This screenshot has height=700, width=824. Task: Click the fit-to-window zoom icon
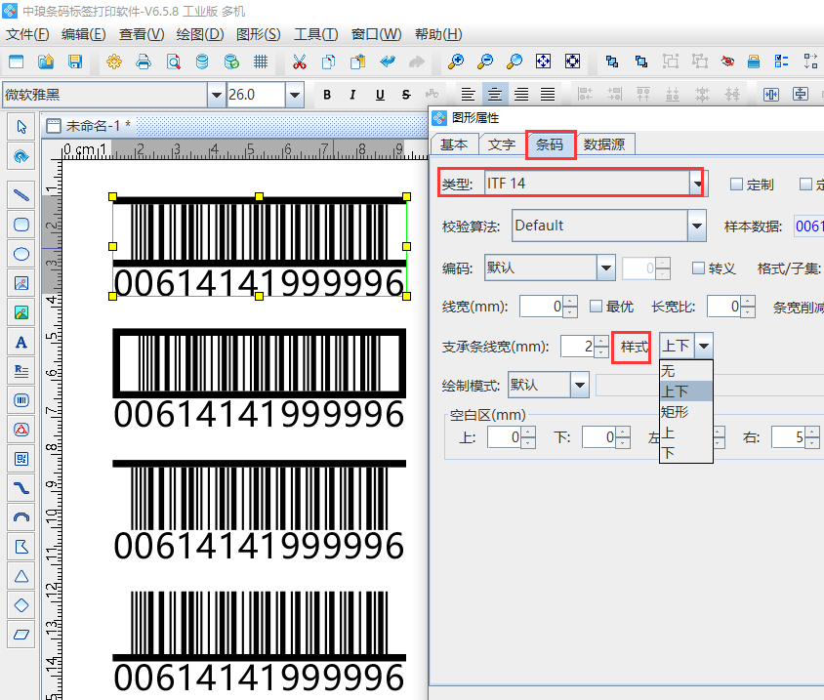(543, 62)
